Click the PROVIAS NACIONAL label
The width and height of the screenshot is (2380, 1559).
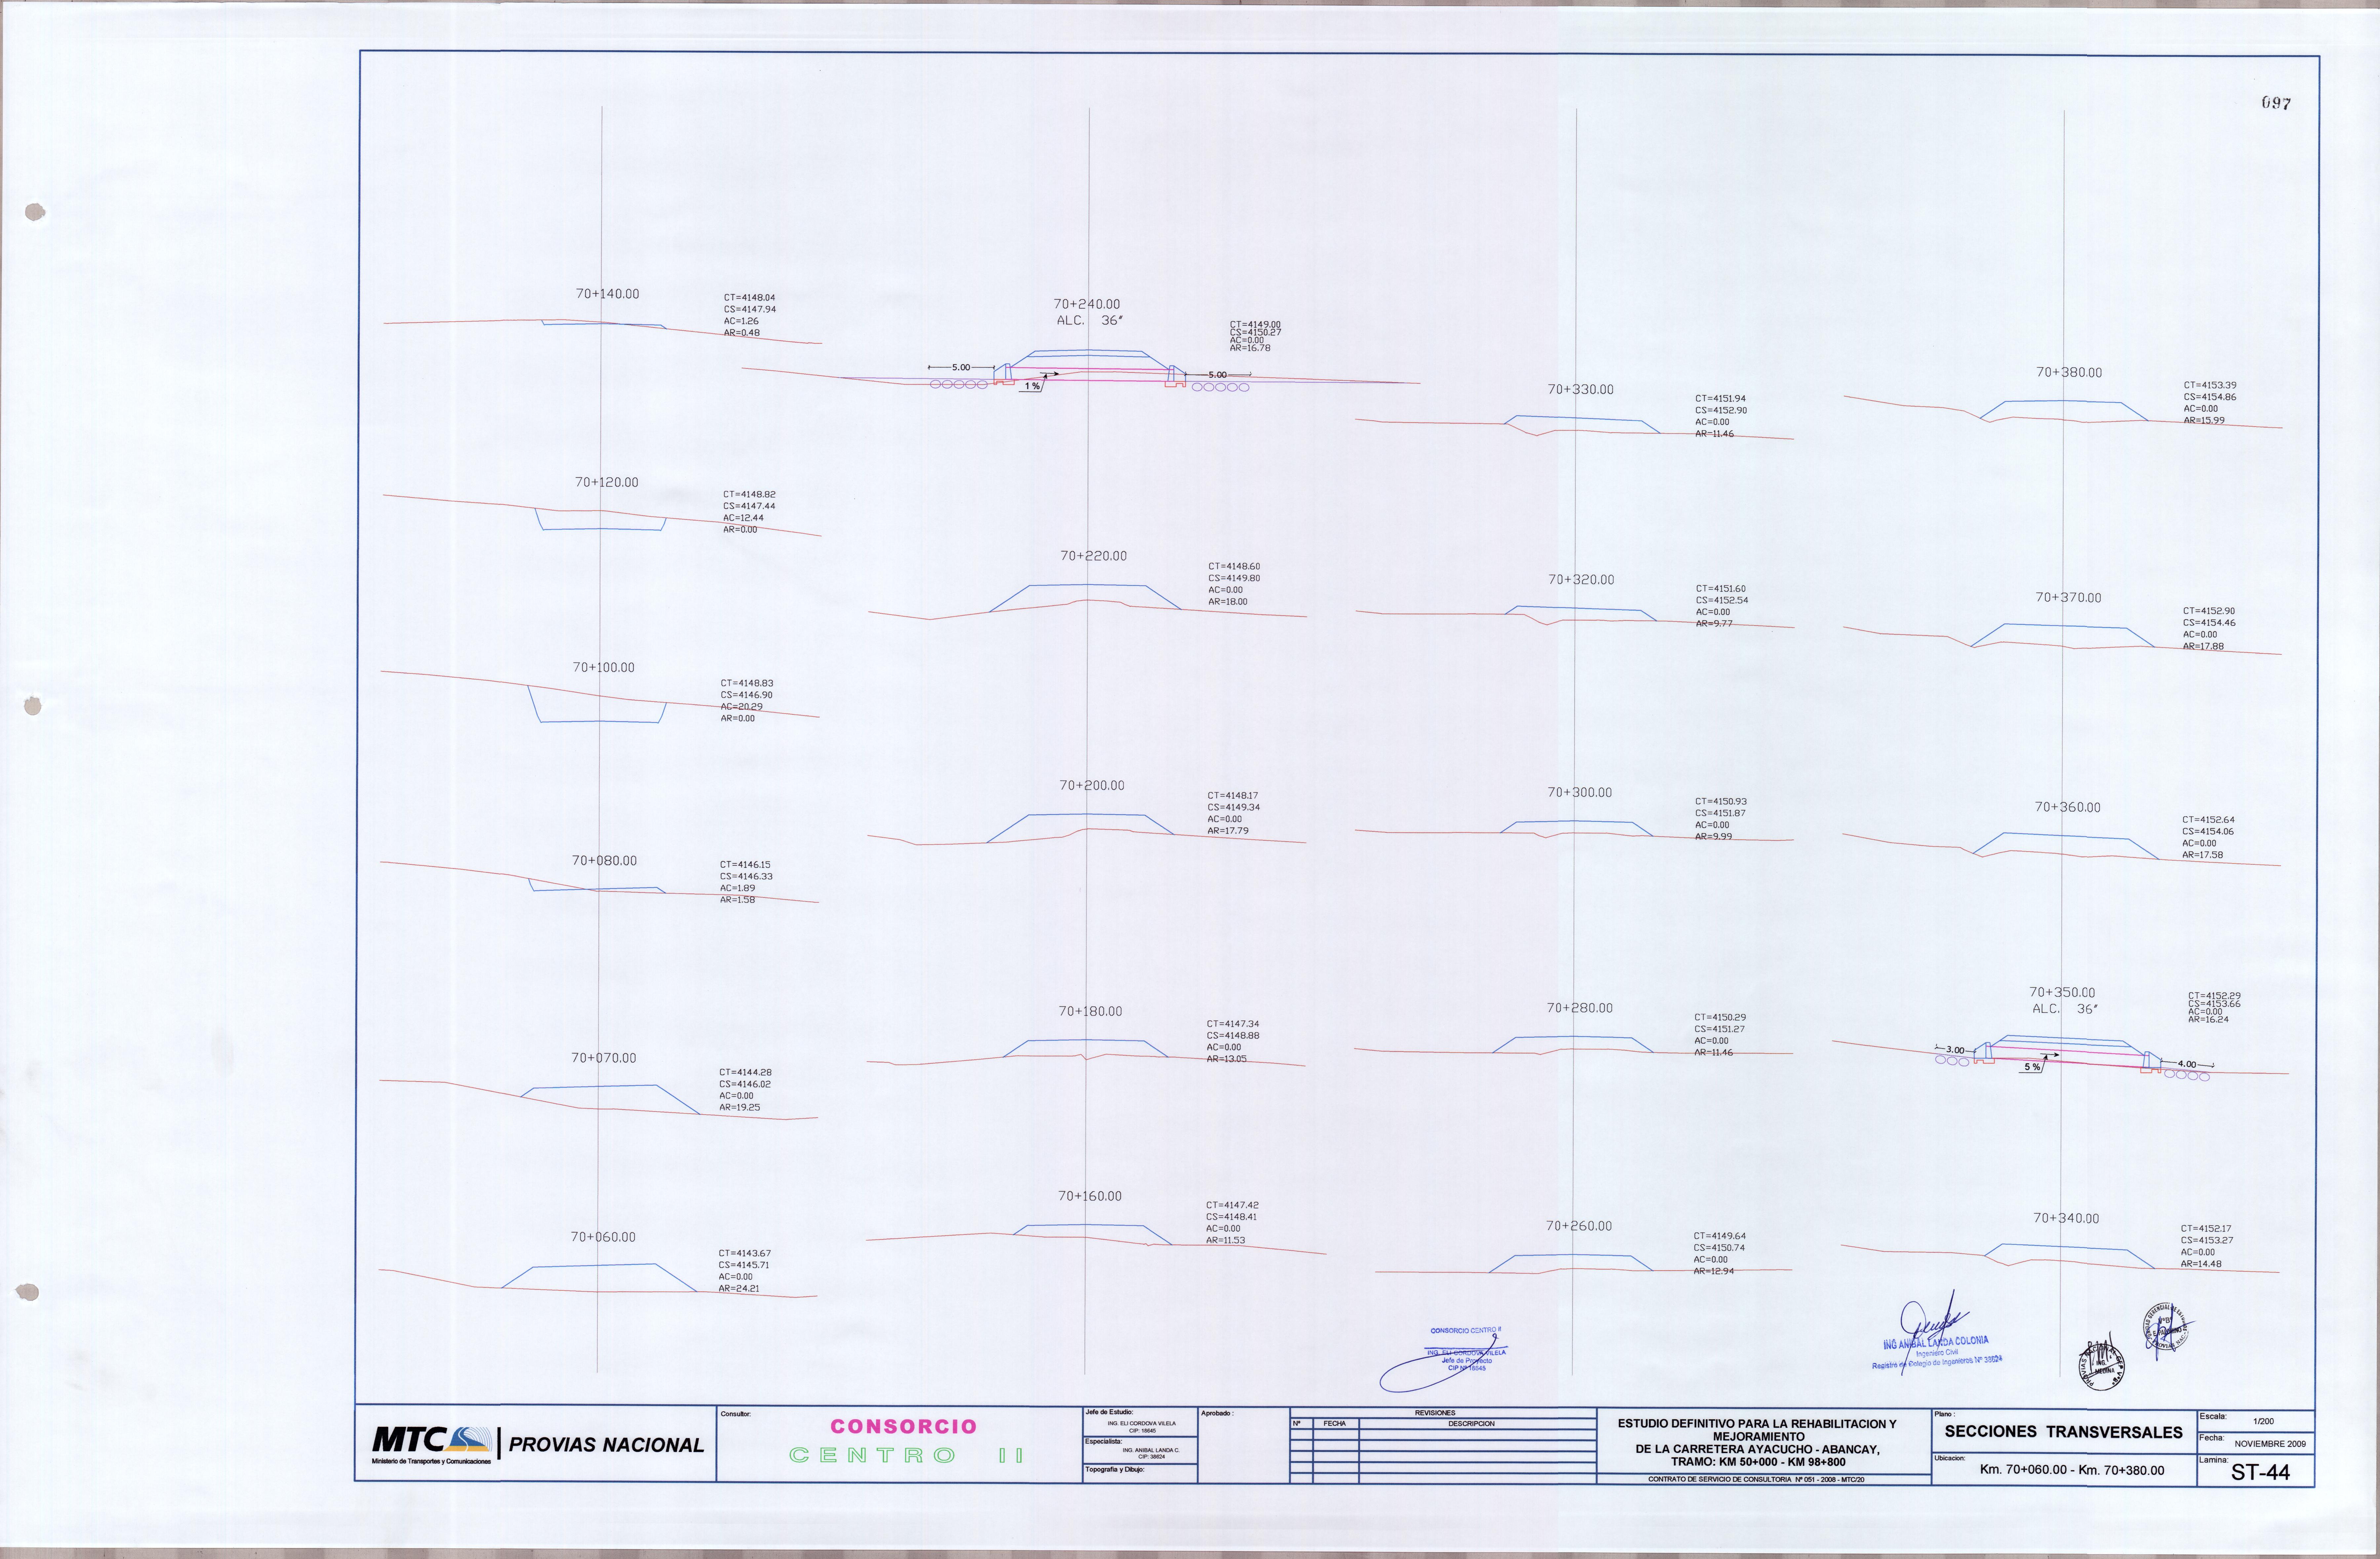(x=606, y=1445)
